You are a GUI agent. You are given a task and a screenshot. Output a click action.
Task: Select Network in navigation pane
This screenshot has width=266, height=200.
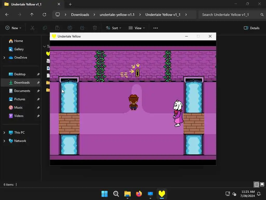(x=20, y=141)
